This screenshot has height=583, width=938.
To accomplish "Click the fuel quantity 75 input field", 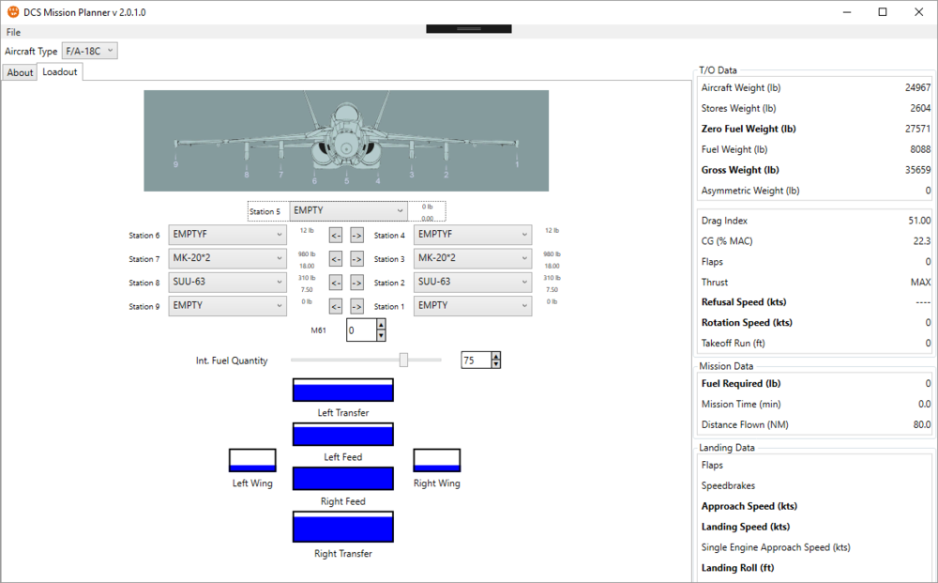I will click(x=477, y=360).
